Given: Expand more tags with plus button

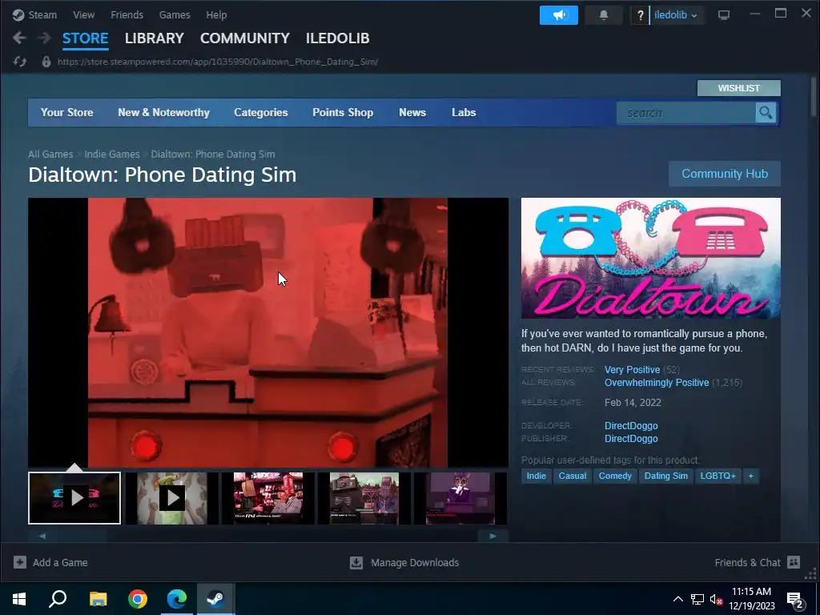Looking at the screenshot, I should pos(751,476).
